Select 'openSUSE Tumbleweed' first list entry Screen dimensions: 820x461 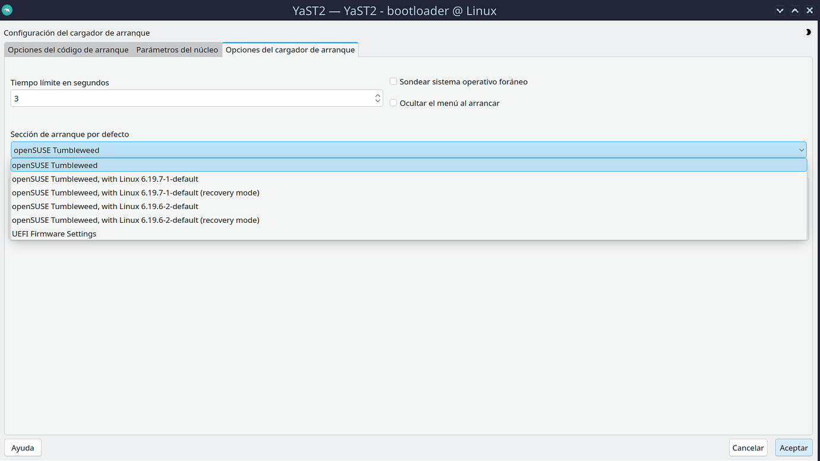(x=55, y=165)
